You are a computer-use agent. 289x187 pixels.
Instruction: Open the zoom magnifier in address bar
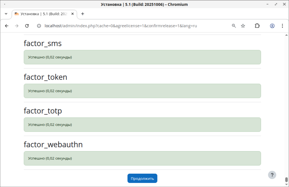tap(234, 26)
